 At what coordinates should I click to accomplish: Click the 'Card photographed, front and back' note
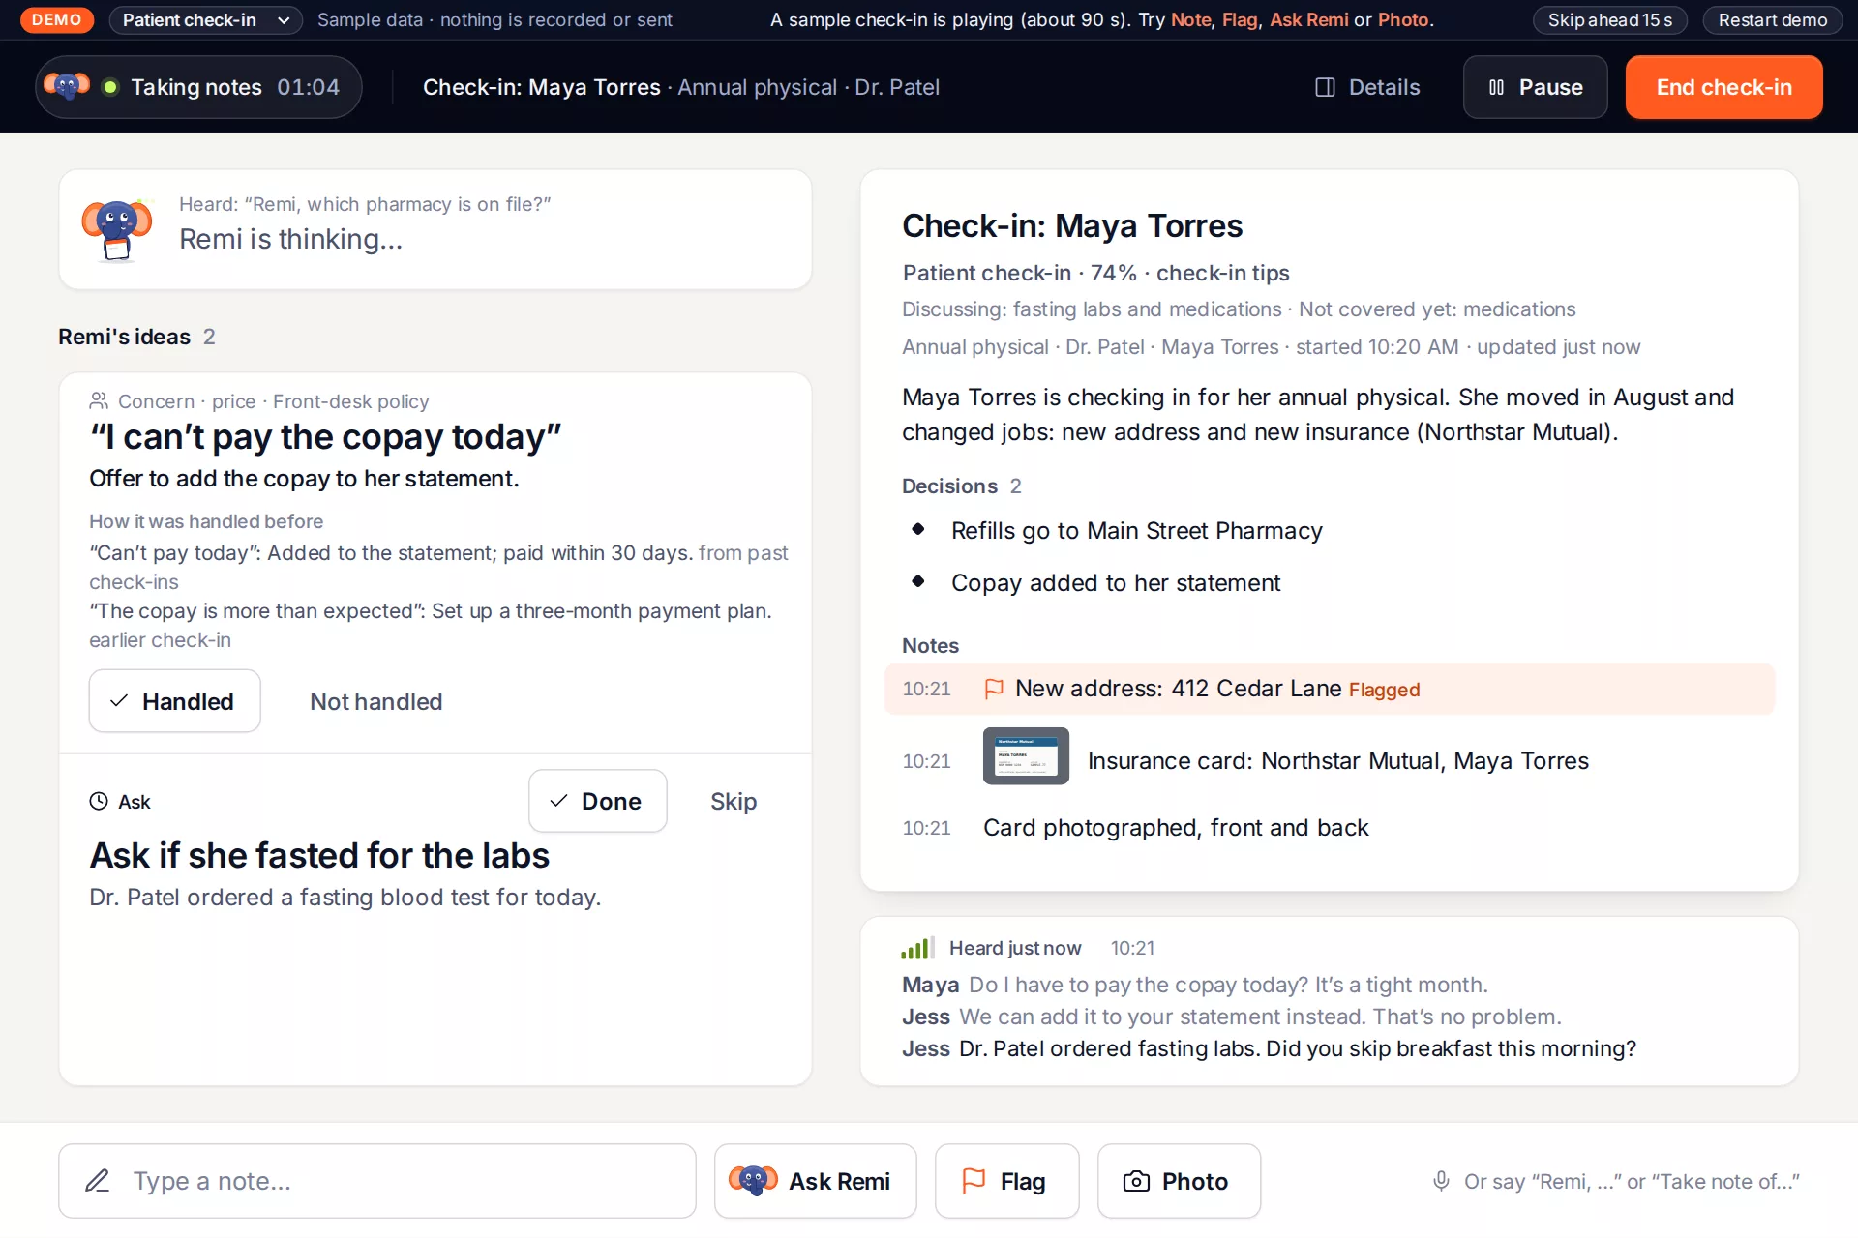(1176, 828)
